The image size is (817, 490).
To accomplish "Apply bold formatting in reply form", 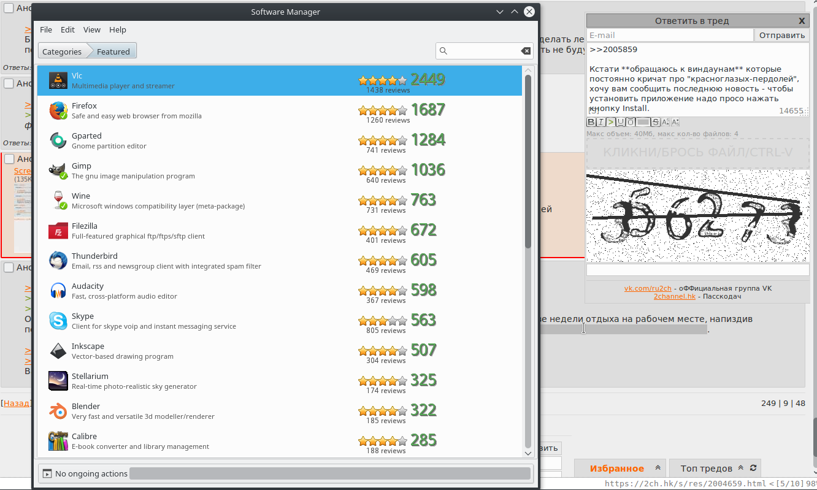I will pyautogui.click(x=591, y=122).
